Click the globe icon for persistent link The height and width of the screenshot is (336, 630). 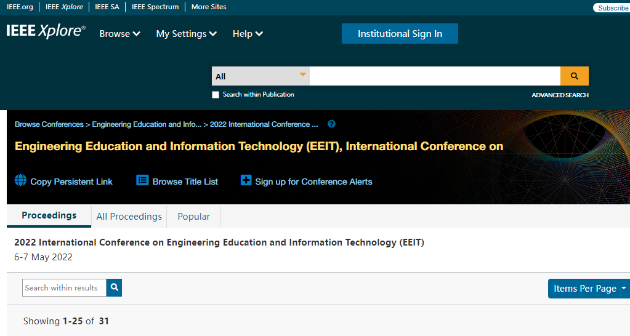[21, 181]
